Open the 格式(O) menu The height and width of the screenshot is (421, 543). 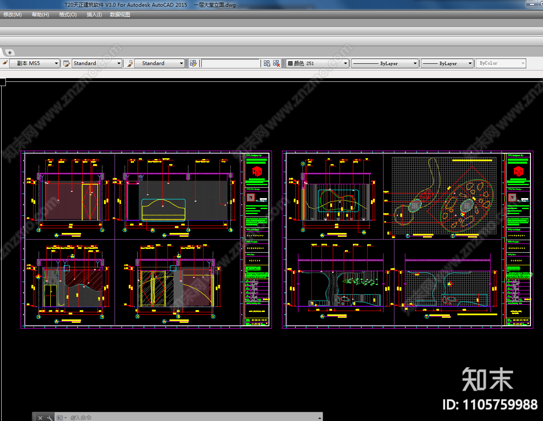coord(68,15)
